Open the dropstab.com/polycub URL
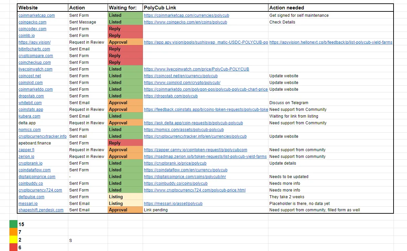407x251 pixels. coord(171,96)
